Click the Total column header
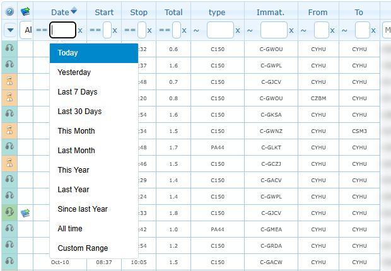The image size is (391, 271). pos(173,12)
